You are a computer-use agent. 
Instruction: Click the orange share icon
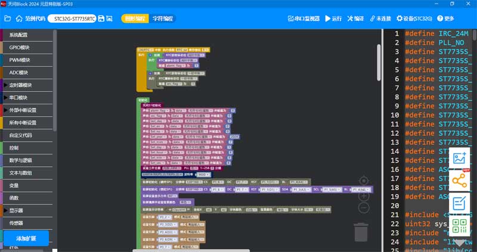point(459,181)
